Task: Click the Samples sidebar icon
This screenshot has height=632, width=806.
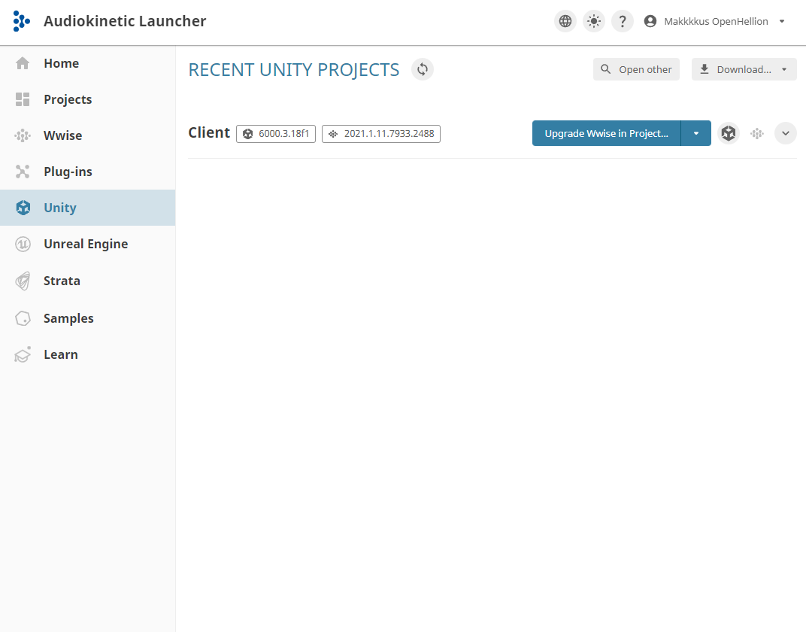Action: point(23,318)
